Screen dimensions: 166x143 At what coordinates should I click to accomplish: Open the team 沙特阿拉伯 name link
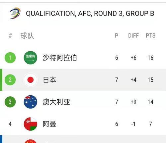(x=60, y=58)
